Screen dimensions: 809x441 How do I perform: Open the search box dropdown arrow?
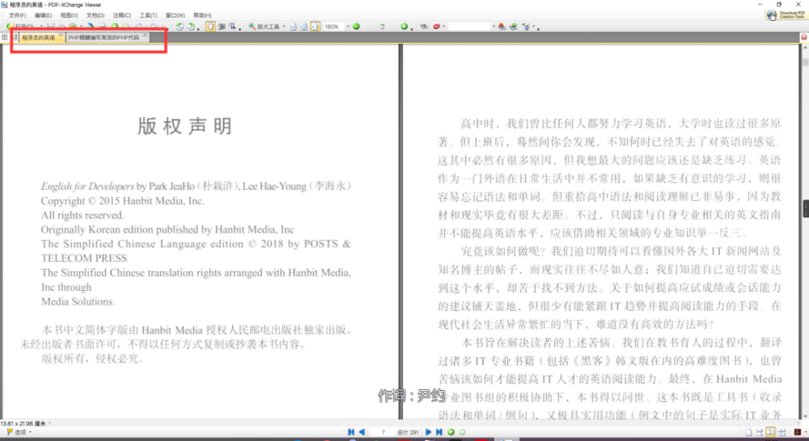(x=493, y=26)
